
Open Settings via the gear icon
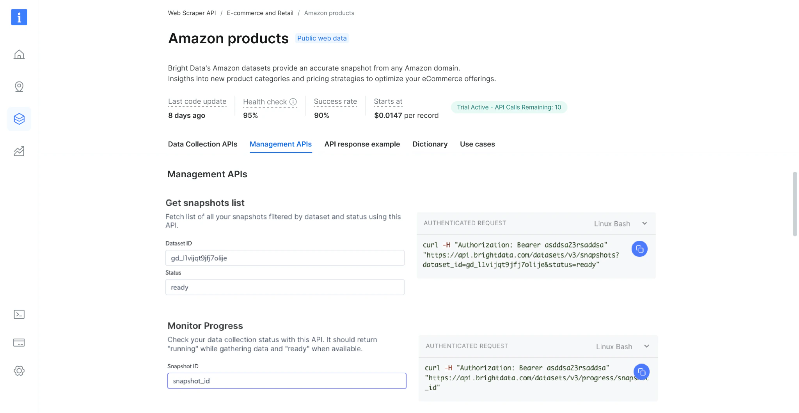[x=19, y=371]
